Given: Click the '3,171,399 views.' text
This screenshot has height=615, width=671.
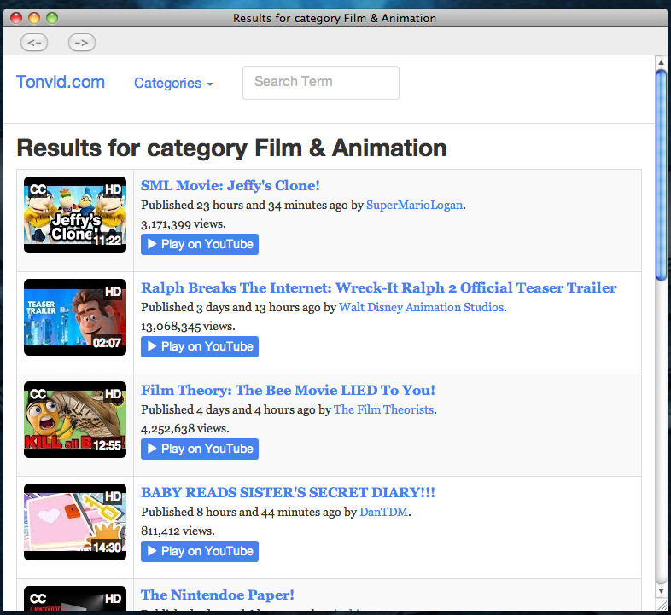Looking at the screenshot, I should 184,224.
